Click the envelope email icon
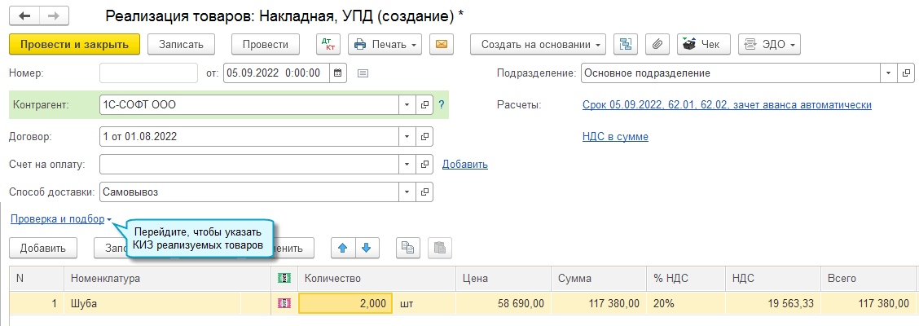The width and height of the screenshot is (919, 326). [441, 44]
